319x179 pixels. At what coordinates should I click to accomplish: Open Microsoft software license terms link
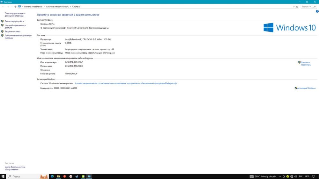(x=126, y=83)
